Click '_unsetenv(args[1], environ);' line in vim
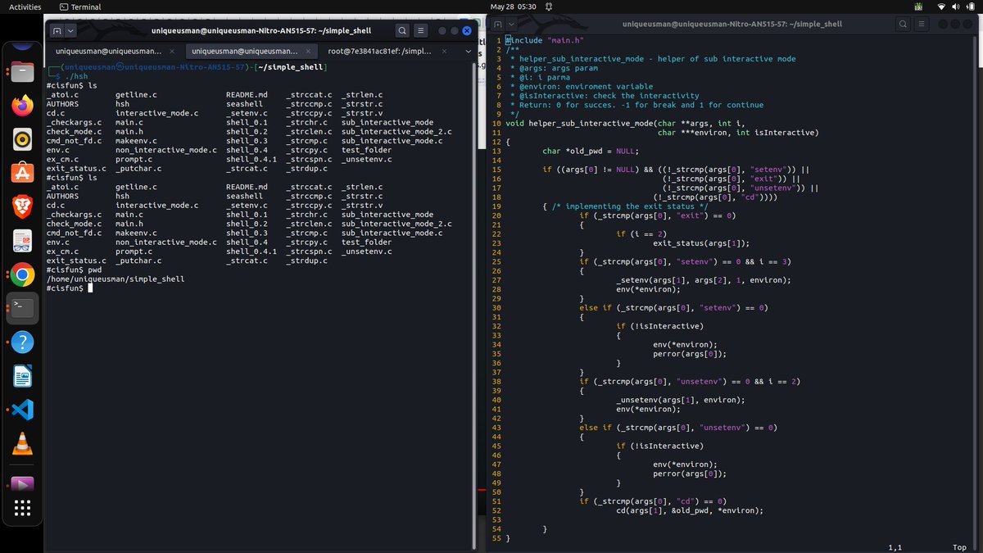The width and height of the screenshot is (983, 553). point(681,400)
